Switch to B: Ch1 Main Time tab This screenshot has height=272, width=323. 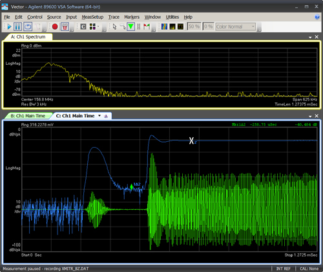pos(28,116)
